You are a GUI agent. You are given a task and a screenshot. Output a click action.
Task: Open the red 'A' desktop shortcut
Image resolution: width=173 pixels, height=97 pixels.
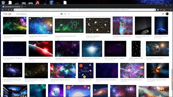pyautogui.click(x=37, y=3)
